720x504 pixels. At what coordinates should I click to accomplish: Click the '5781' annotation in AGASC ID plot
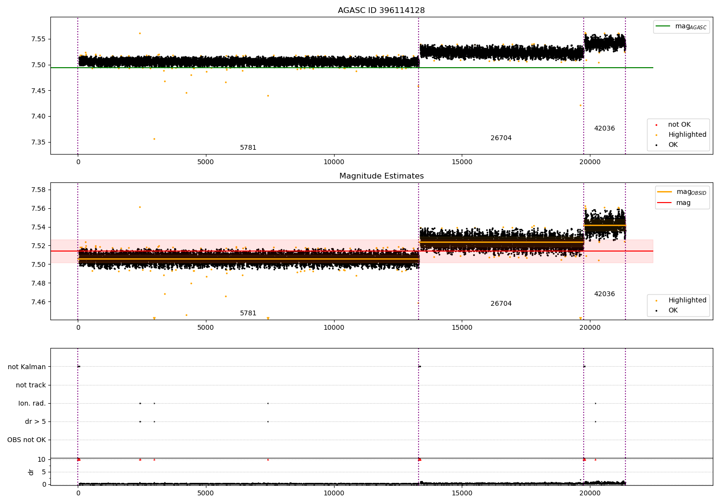click(x=248, y=148)
